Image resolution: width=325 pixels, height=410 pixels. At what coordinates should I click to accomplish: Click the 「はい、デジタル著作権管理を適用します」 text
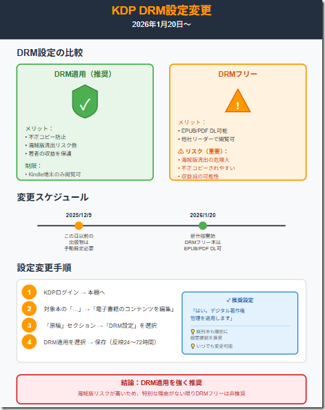(218, 315)
